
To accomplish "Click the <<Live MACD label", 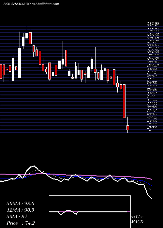I will (137, 220).
